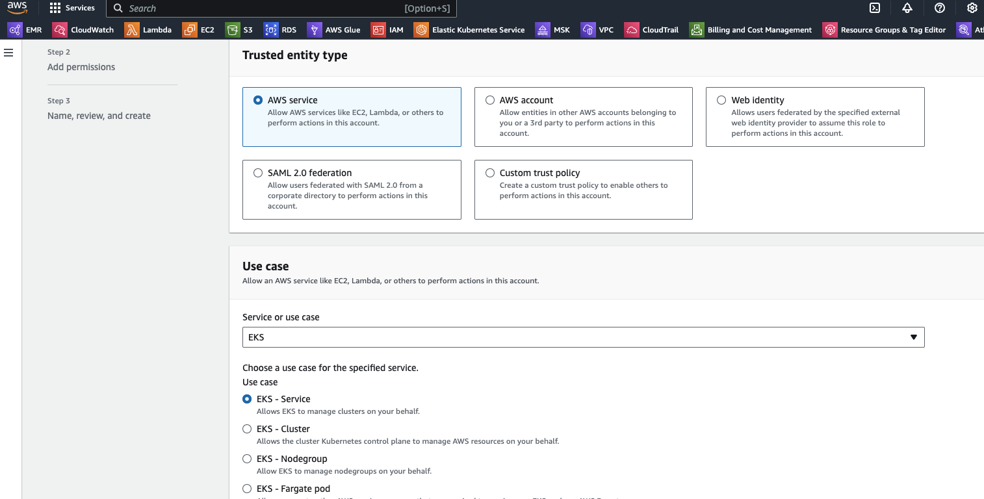The height and width of the screenshot is (499, 984).
Task: Click the Trusted entity type heading
Action: 295,55
